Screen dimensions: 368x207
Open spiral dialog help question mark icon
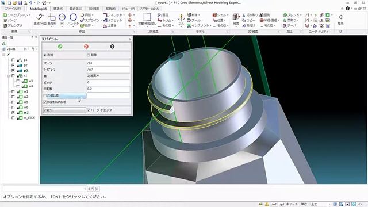[113, 47]
